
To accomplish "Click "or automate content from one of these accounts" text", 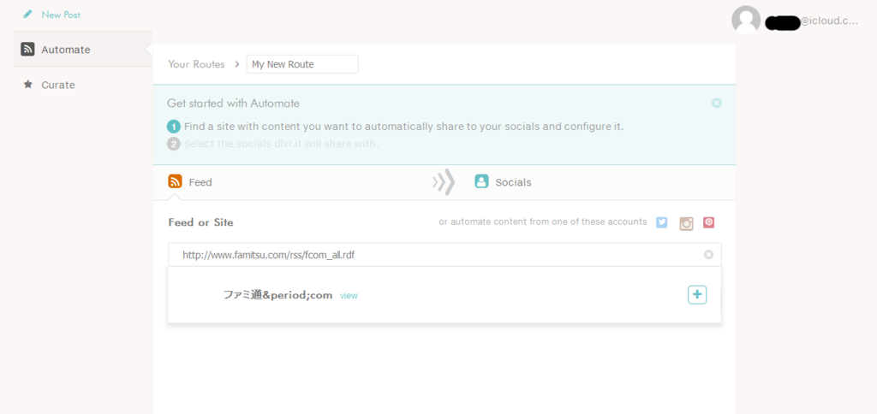I will (x=542, y=222).
